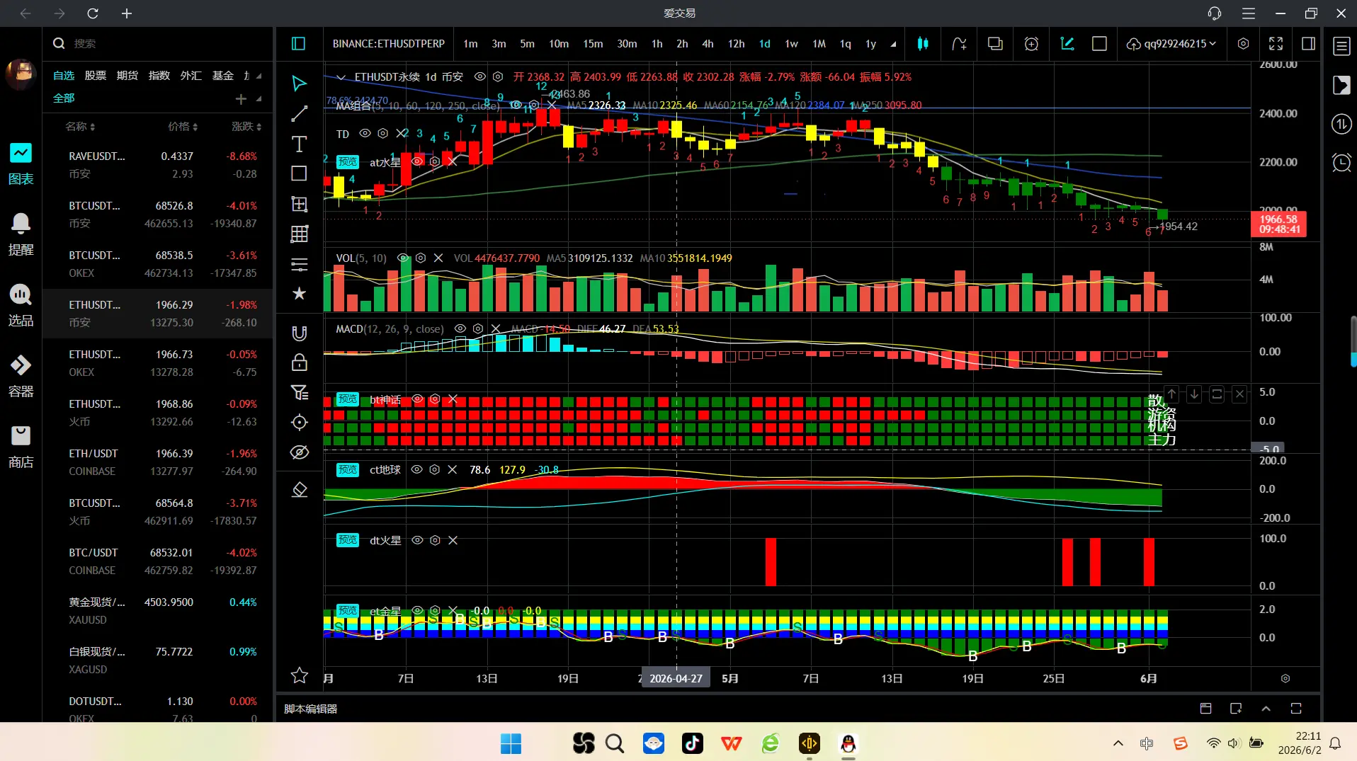Select the trend line drawing tool
The height and width of the screenshot is (761, 1357).
click(x=300, y=114)
